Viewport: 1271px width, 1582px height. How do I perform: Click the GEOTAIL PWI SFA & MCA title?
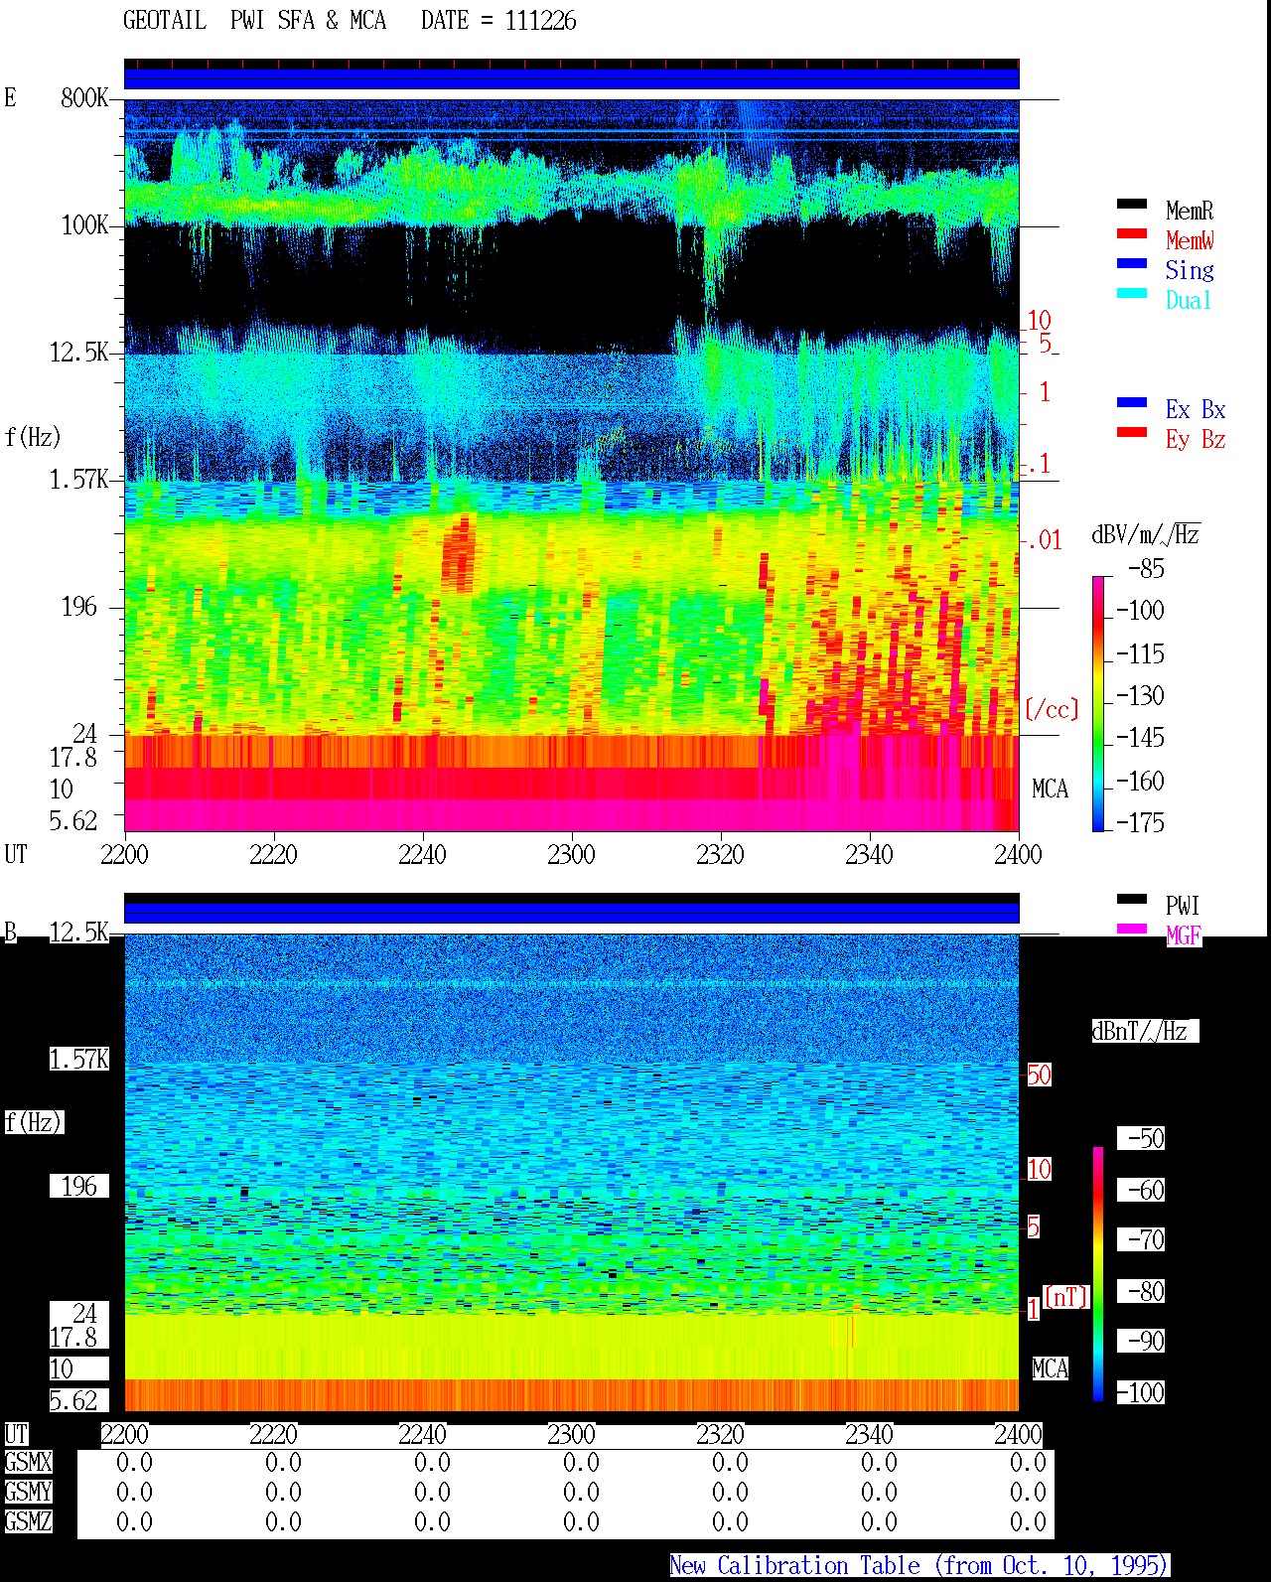point(254,21)
